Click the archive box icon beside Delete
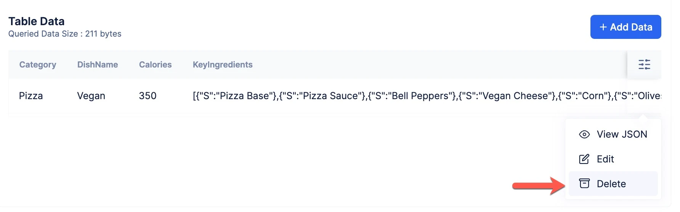680x212 pixels. 584,183
